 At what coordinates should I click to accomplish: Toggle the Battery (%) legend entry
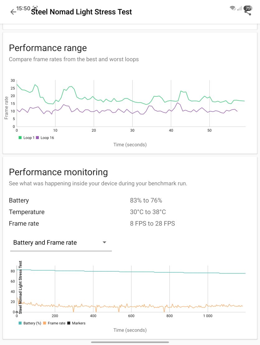click(30, 323)
